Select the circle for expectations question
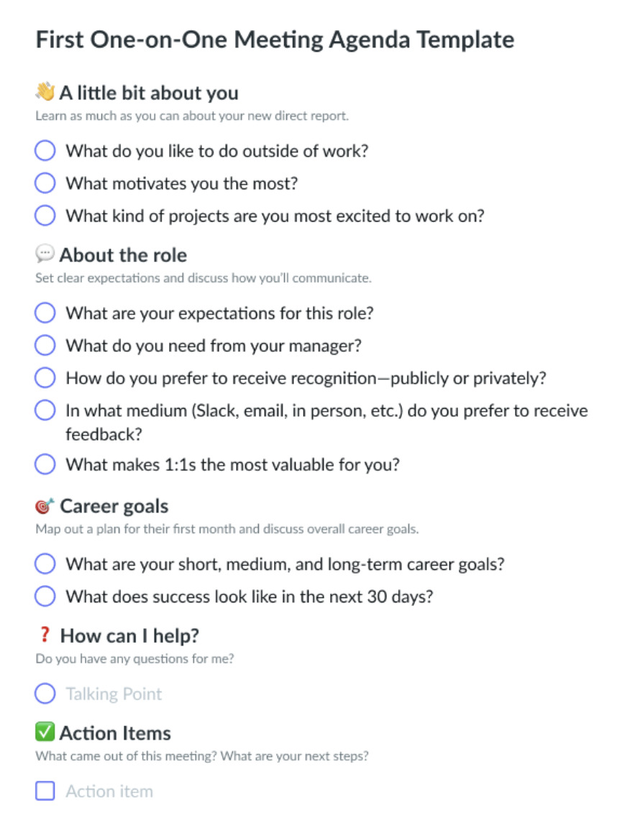The image size is (617, 824). pyautogui.click(x=45, y=312)
